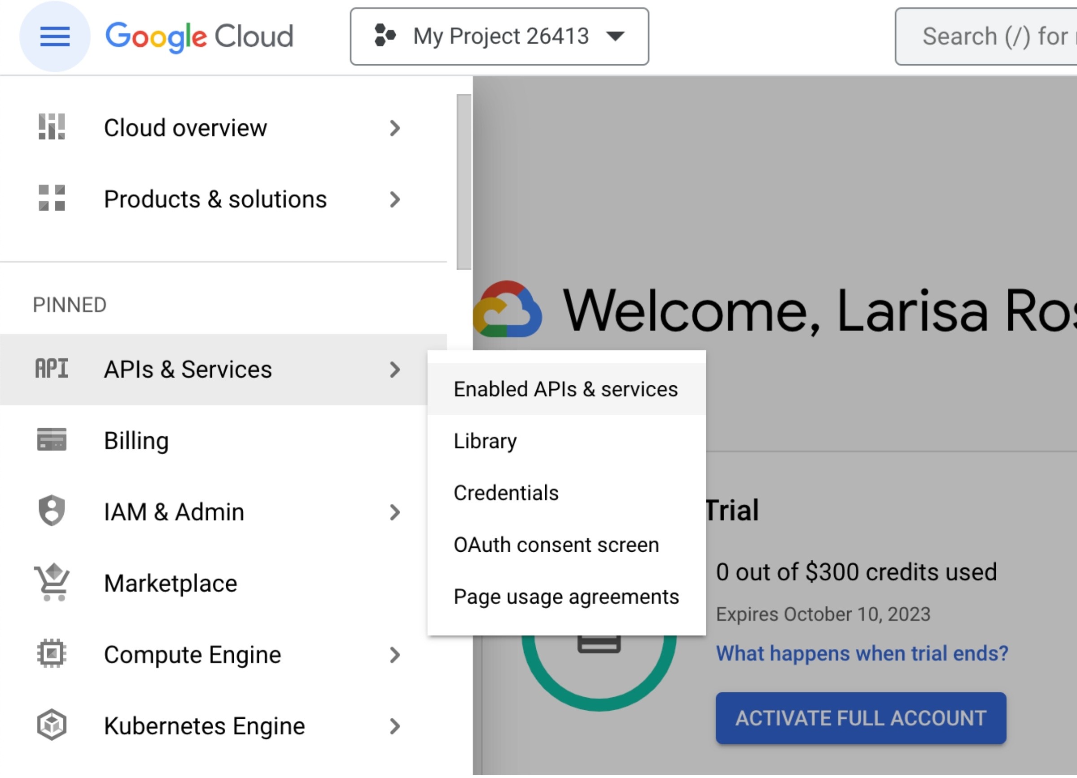Viewport: 1077px width, 778px height.
Task: Click the Kubernetes Engine cube icon
Action: [x=52, y=725]
